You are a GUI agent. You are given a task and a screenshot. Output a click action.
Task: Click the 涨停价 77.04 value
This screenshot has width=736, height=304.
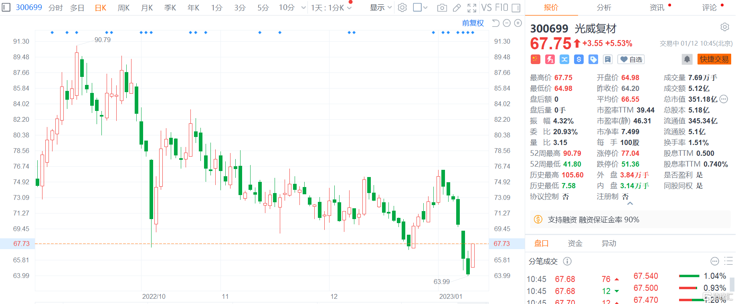pos(630,153)
